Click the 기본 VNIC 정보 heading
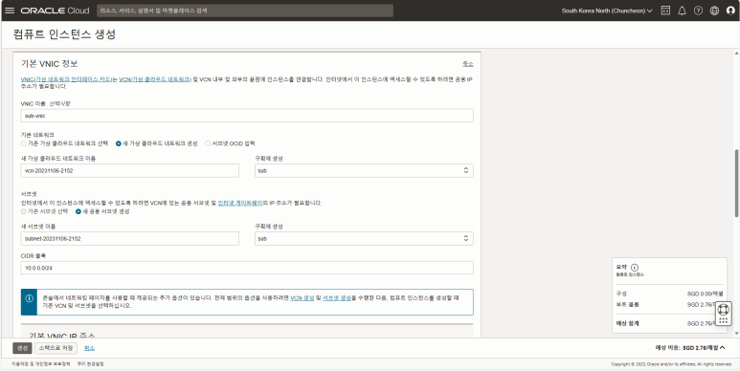The height and width of the screenshot is (371, 740). click(x=50, y=64)
